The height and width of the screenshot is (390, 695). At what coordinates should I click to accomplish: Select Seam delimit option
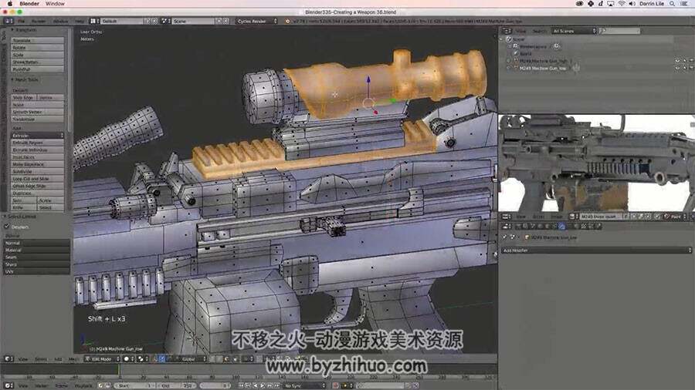click(x=37, y=257)
